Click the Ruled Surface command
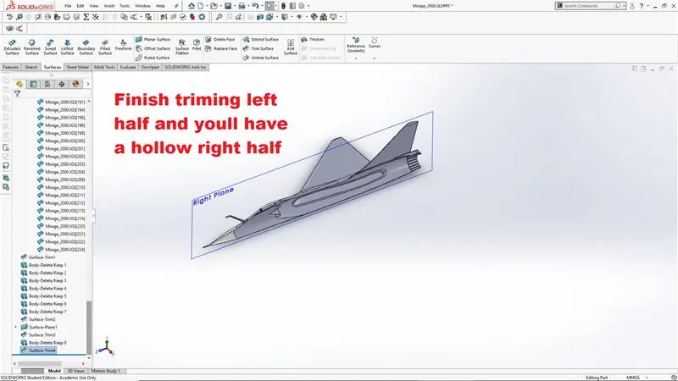This screenshot has height=381, width=678. [x=153, y=58]
